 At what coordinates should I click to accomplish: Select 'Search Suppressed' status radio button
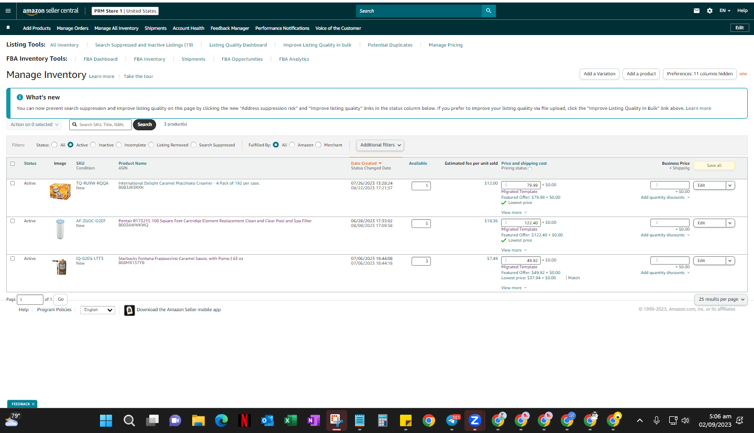point(194,145)
